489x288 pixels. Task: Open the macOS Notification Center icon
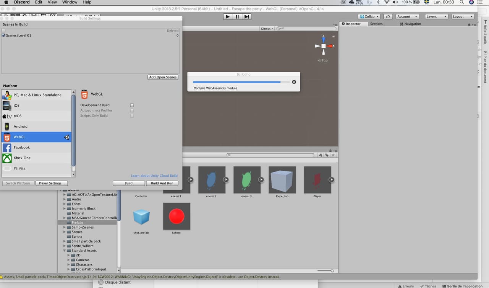click(480, 2)
